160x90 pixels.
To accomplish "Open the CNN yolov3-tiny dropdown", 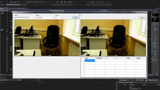I will (44, 17).
